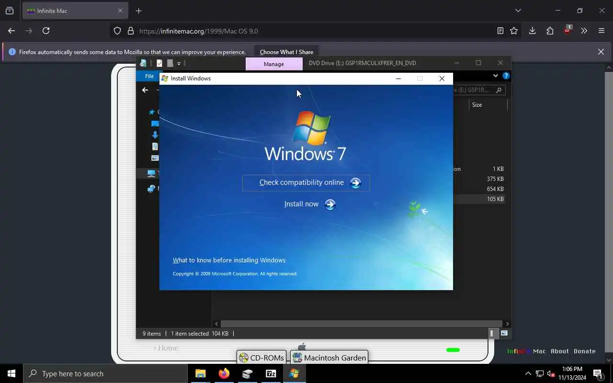This screenshot has width=613, height=383.
Task: Open the Windows Start menu
Action: 11,373
